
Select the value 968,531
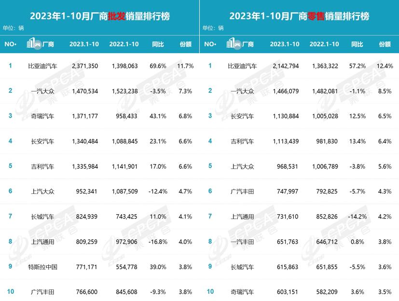click(x=287, y=166)
